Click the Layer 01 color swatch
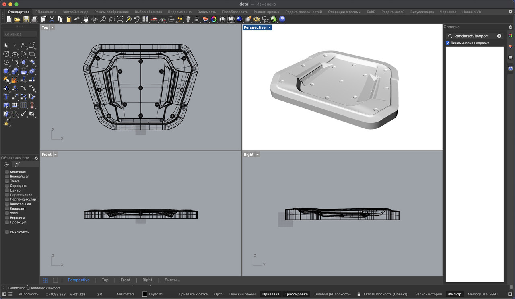The height and width of the screenshot is (299, 515). click(145, 294)
